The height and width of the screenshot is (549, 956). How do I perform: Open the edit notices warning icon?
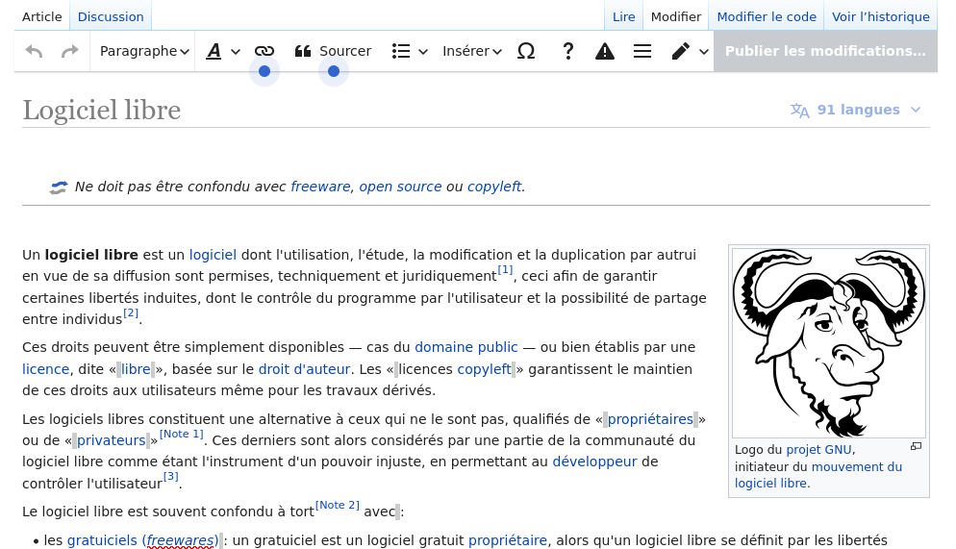604,51
